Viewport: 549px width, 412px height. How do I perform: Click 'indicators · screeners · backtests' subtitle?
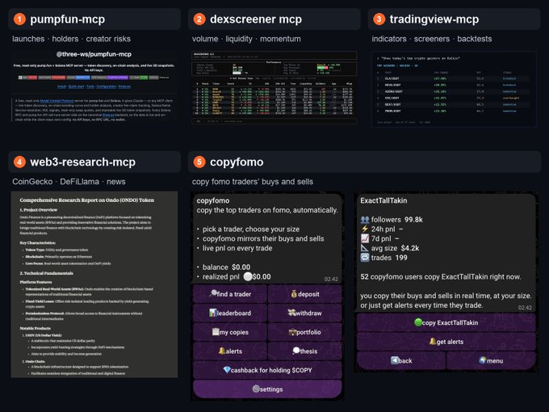click(432, 39)
